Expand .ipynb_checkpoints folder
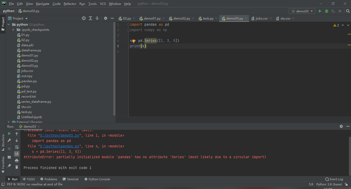Viewport: 351px width, 189px height. [x=13, y=30]
